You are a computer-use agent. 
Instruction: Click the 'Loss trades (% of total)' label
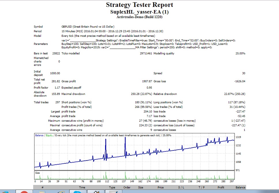tap(168, 107)
